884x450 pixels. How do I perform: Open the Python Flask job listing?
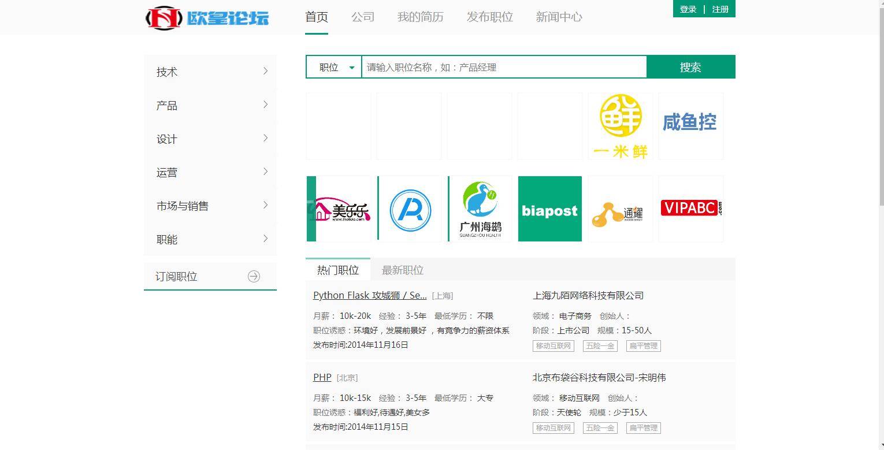click(x=369, y=295)
